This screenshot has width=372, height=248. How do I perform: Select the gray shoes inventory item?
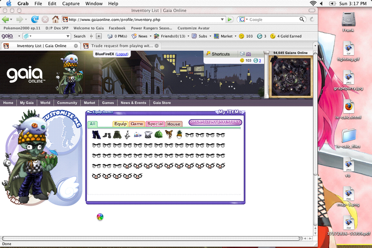[x=107, y=135]
